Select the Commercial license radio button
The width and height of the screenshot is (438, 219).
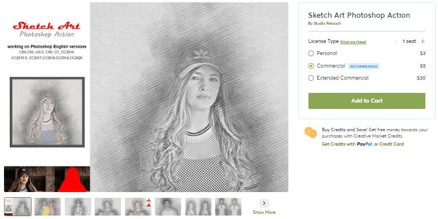(x=311, y=66)
